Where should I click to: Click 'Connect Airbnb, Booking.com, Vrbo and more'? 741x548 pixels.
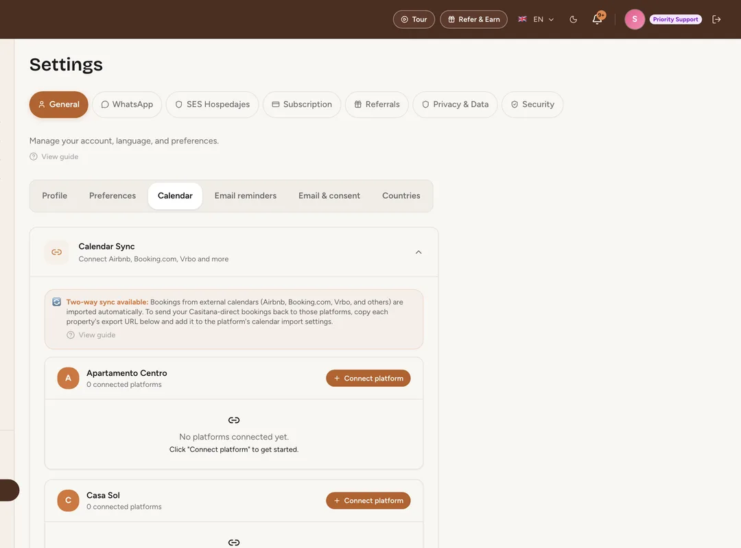click(x=154, y=259)
